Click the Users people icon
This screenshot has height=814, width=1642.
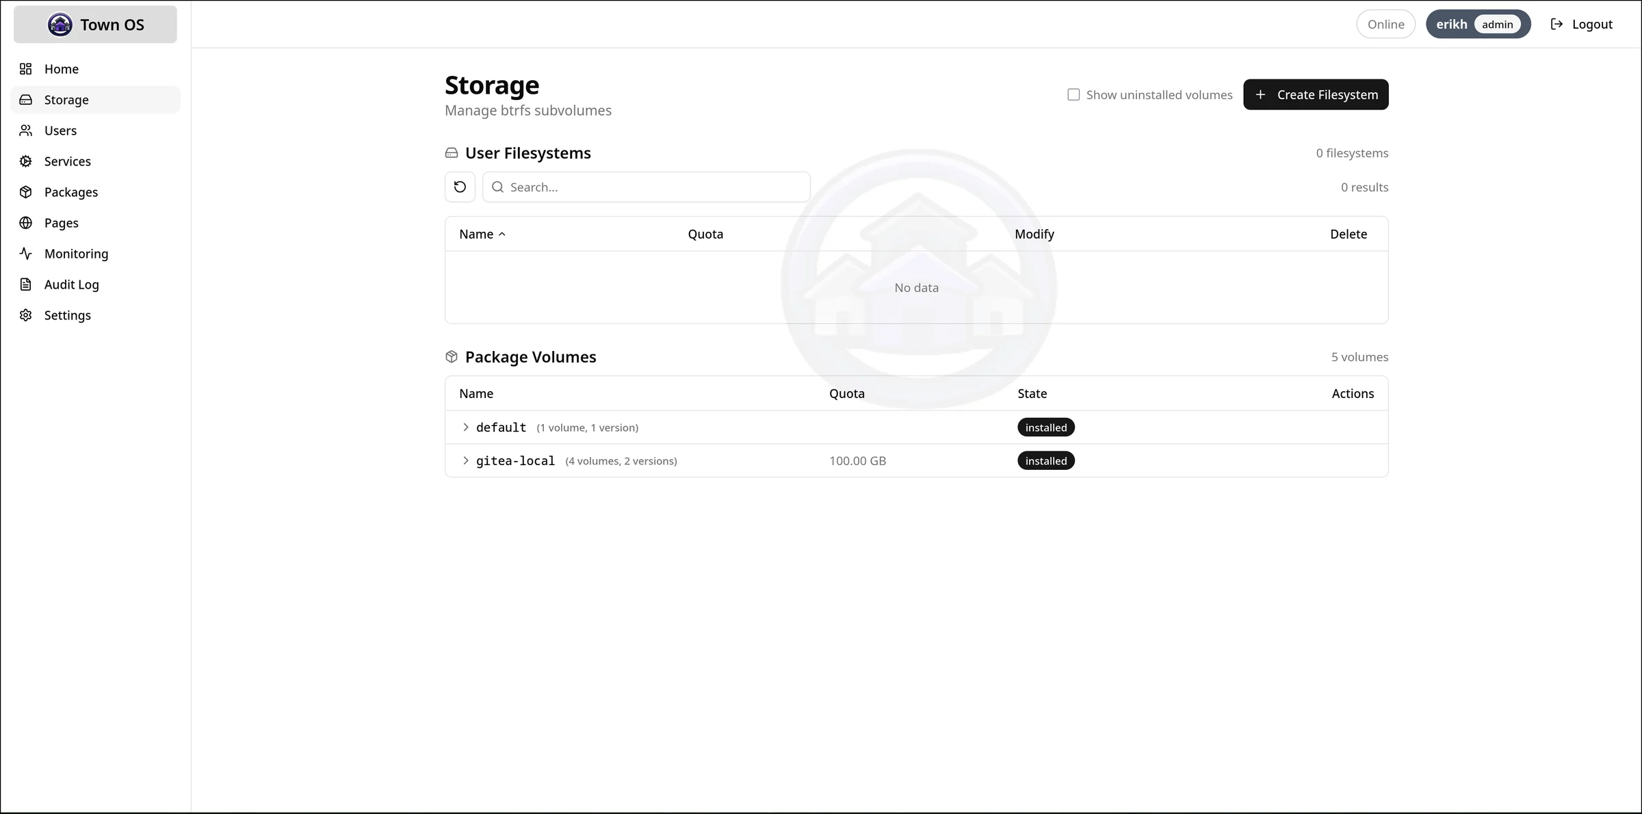(26, 131)
